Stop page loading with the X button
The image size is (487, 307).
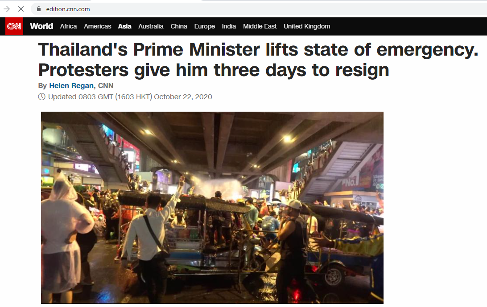[x=21, y=9]
